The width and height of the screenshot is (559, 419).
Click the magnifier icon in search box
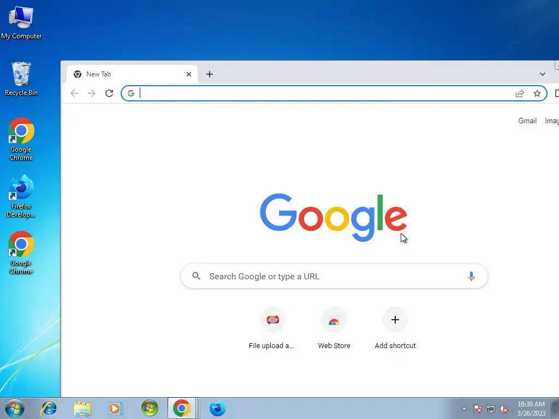point(196,276)
